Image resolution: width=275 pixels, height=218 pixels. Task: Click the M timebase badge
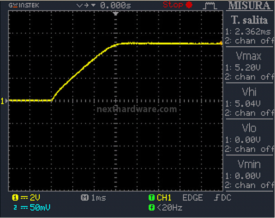pyautogui.click(x=85, y=198)
